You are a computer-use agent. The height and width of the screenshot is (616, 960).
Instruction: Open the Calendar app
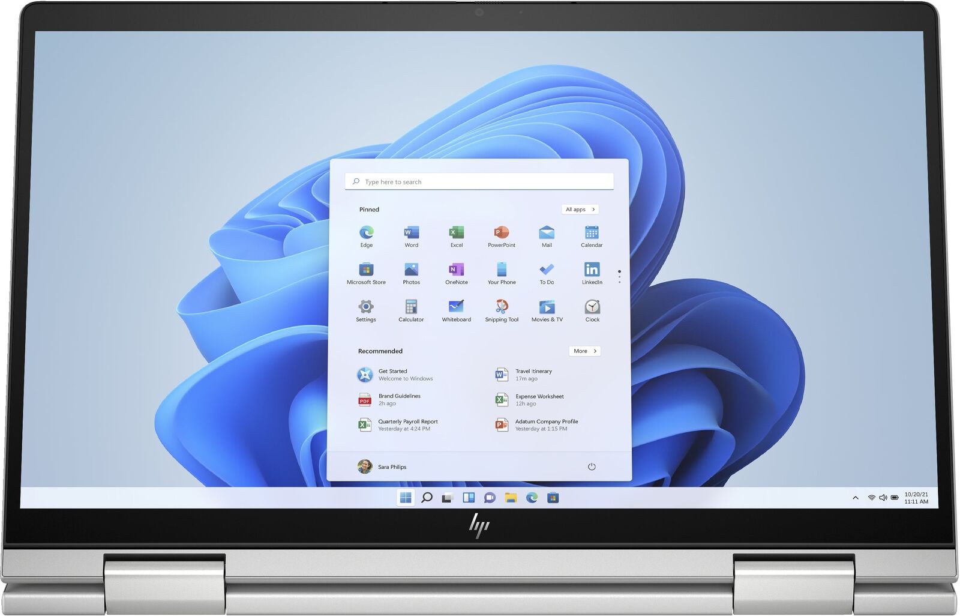point(592,236)
